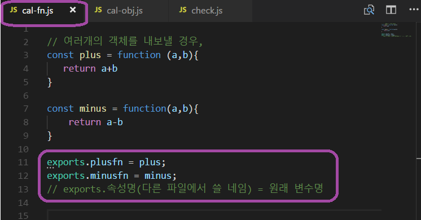Open the More Actions ellipsis menu
This screenshot has height=220, width=421.
click(x=414, y=10)
